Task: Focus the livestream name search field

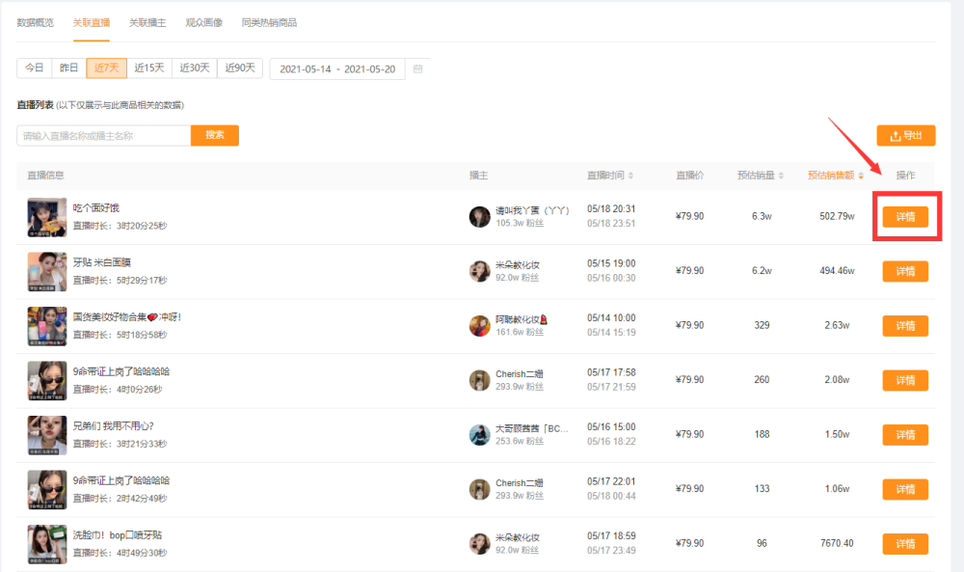Action: tap(104, 136)
